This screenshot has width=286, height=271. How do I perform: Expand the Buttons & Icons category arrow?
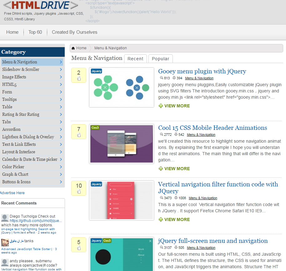61,182
